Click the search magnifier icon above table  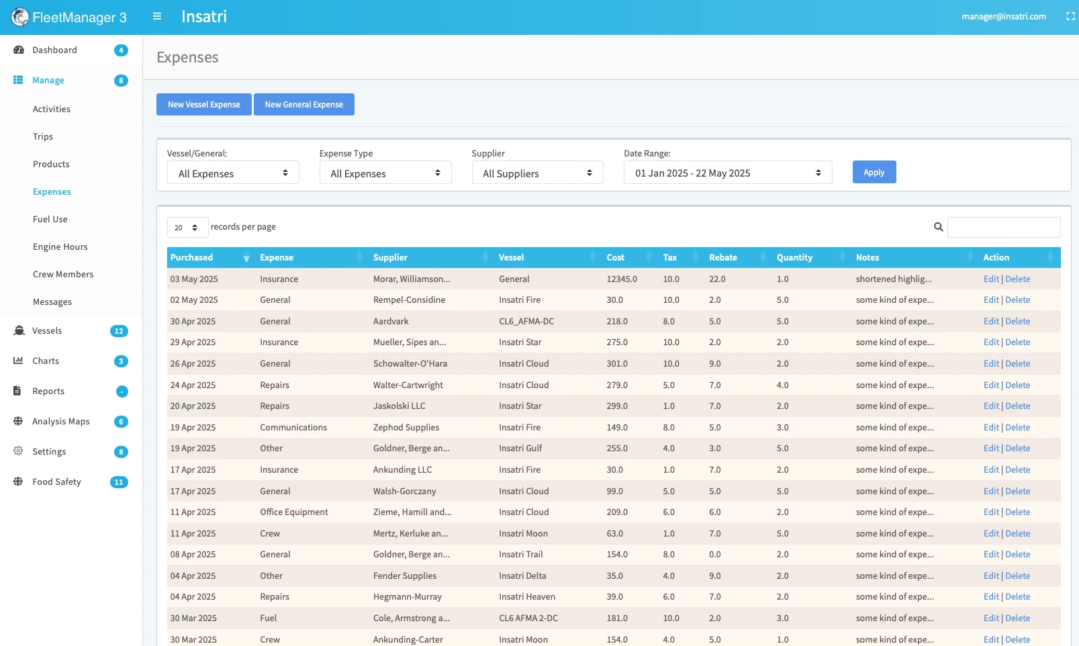(938, 227)
